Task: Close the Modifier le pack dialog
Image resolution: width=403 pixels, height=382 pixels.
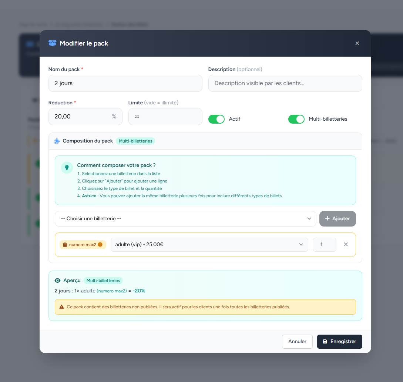Action: tap(357, 43)
